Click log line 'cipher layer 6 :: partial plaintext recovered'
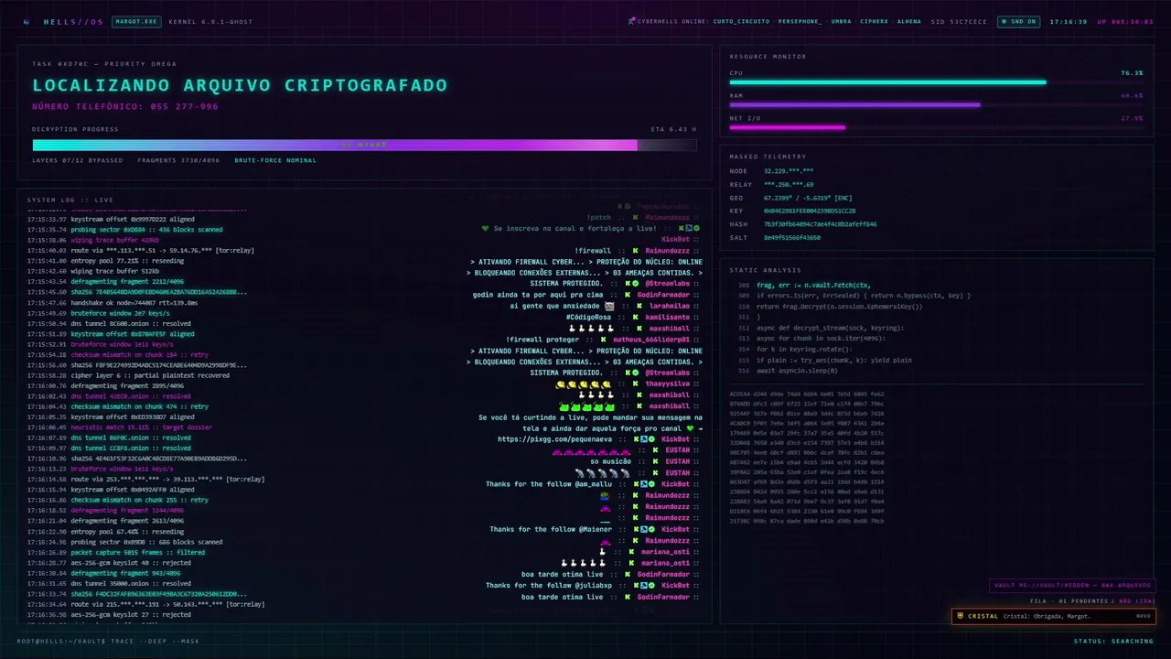Image resolution: width=1171 pixels, height=659 pixels. pyautogui.click(x=151, y=375)
